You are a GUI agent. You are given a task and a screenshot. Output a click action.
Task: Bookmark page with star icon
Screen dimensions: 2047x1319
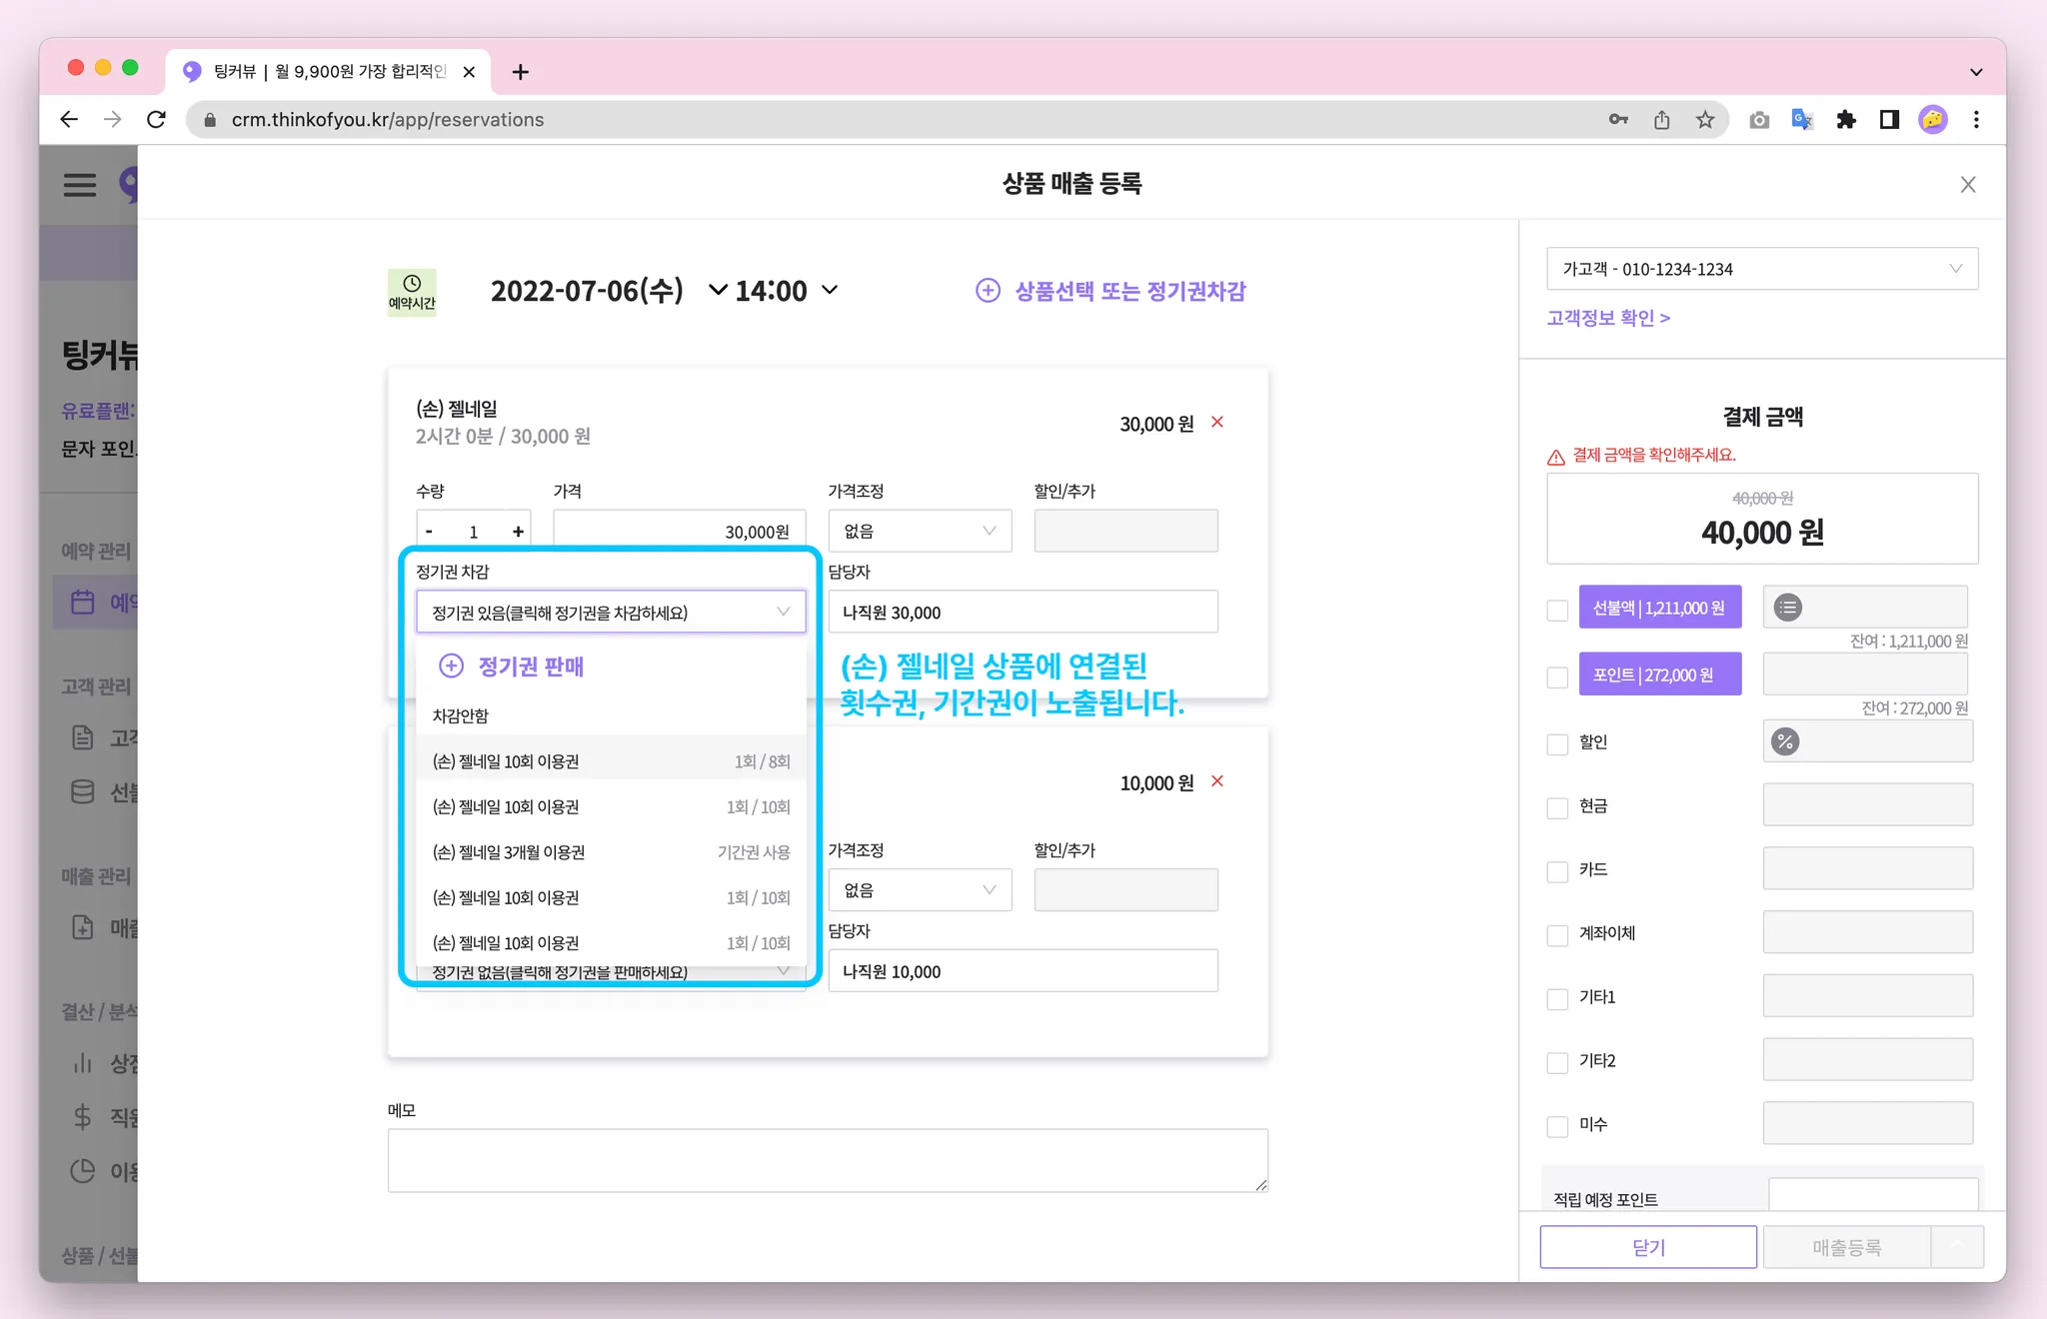(1705, 120)
